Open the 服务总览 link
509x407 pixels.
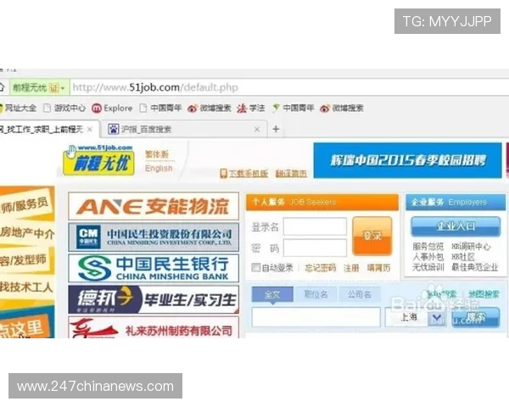[x=428, y=247]
